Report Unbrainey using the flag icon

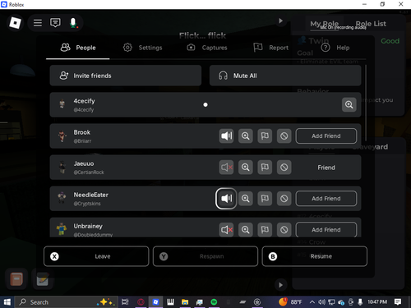coord(265,229)
